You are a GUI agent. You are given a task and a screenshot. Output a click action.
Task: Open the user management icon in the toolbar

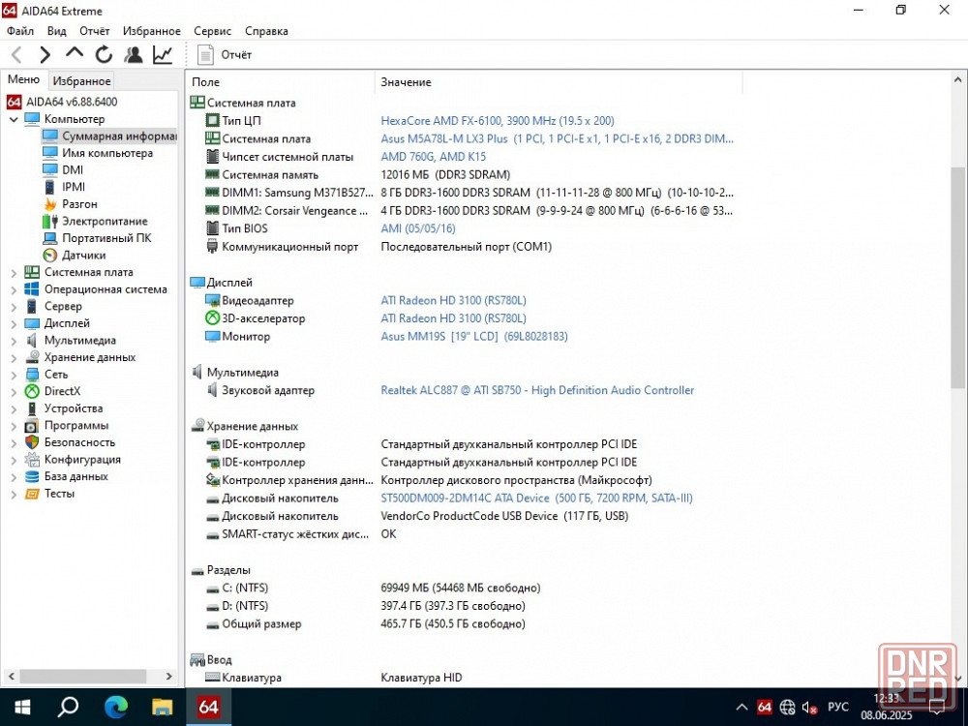coord(133,55)
